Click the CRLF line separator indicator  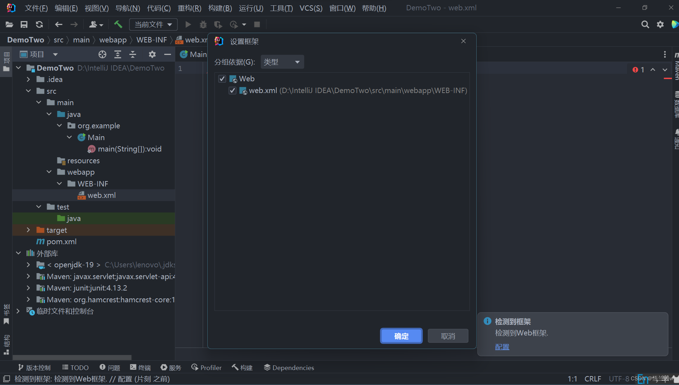click(x=593, y=379)
